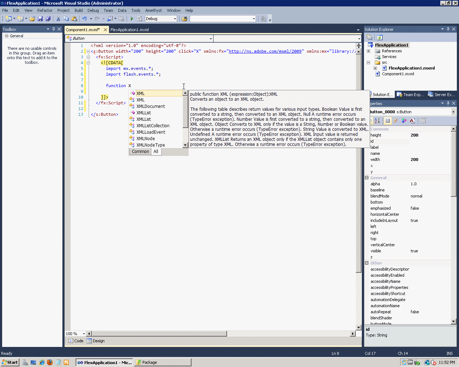Open the Amethyst menu

coord(153,10)
